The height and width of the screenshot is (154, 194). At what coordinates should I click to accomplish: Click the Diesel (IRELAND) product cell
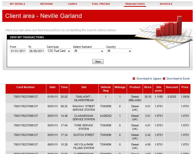pyautogui.click(x=135, y=98)
